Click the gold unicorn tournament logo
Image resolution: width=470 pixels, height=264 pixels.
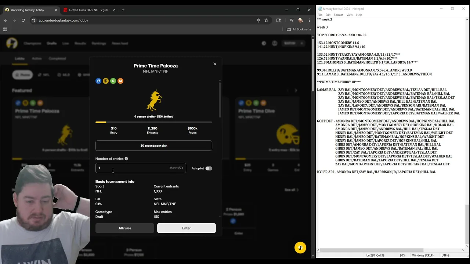pyautogui.click(x=154, y=100)
